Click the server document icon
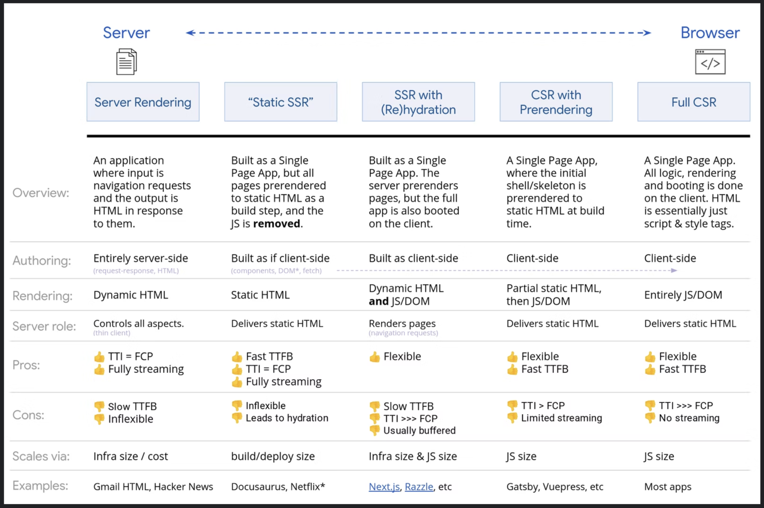This screenshot has height=508, width=764. (x=126, y=62)
